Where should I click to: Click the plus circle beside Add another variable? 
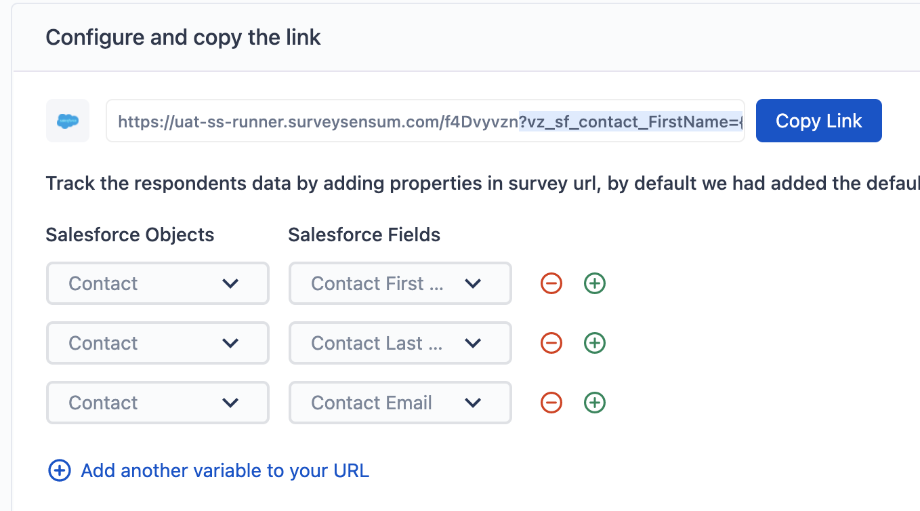click(60, 470)
